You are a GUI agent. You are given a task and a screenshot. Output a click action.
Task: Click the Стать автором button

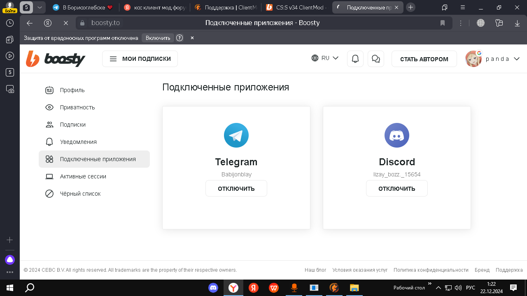(424, 59)
